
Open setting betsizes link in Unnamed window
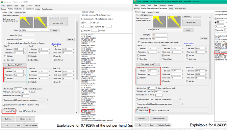click(x=56, y=44)
